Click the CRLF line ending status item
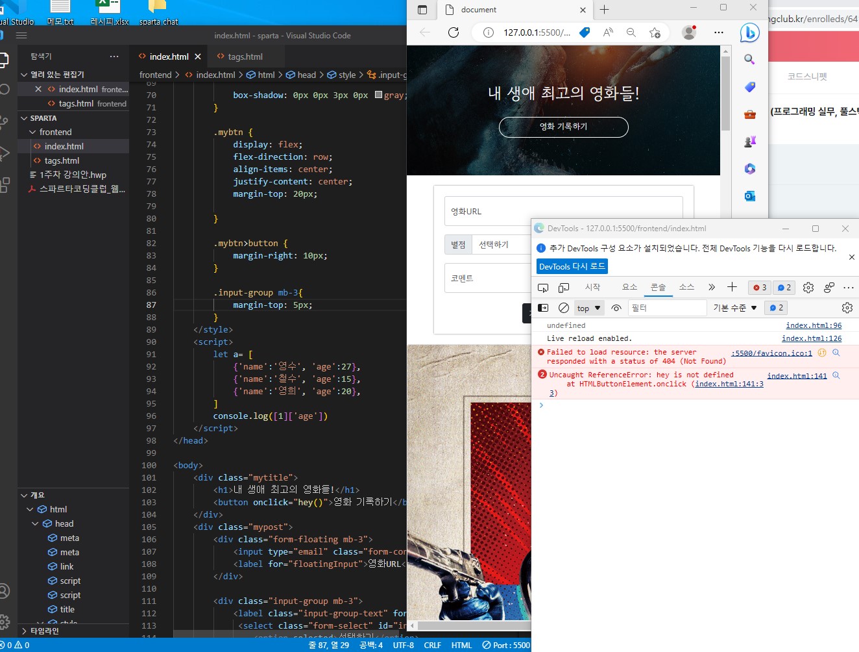This screenshot has width=859, height=652. tap(433, 645)
